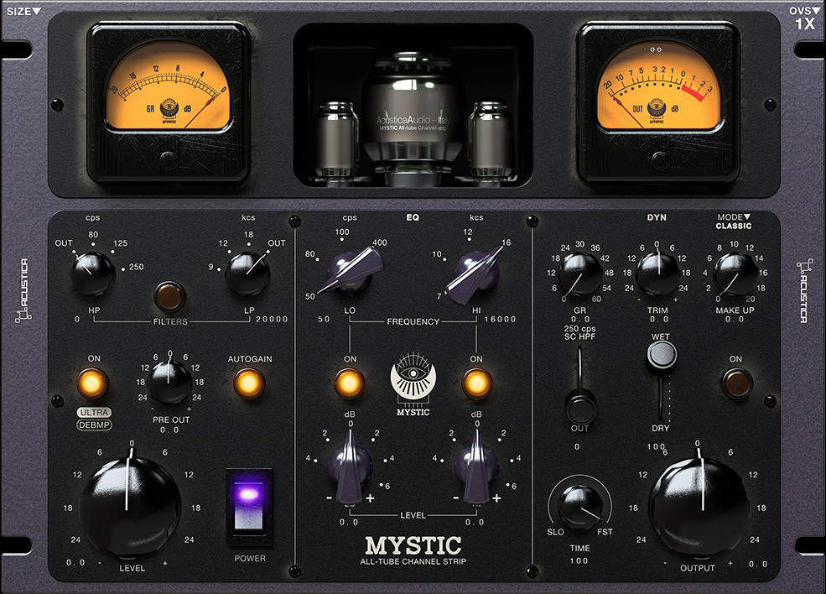The height and width of the screenshot is (594, 826).
Task: Click the LO band dB level knob
Action: [x=351, y=466]
